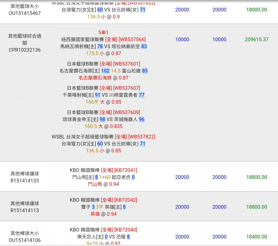This screenshot has width=278, height=246.
Task: Select bet ID OU151414106
Action: (x=25, y=240)
